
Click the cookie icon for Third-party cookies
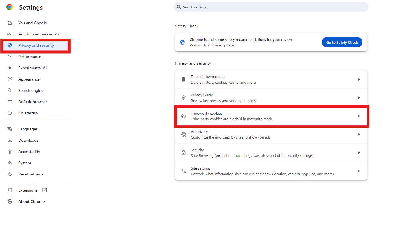pos(184,116)
